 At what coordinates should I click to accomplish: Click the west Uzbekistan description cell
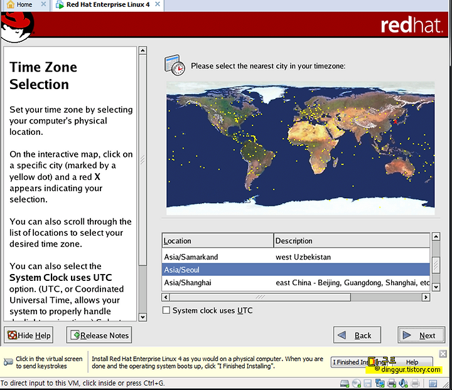(x=303, y=256)
